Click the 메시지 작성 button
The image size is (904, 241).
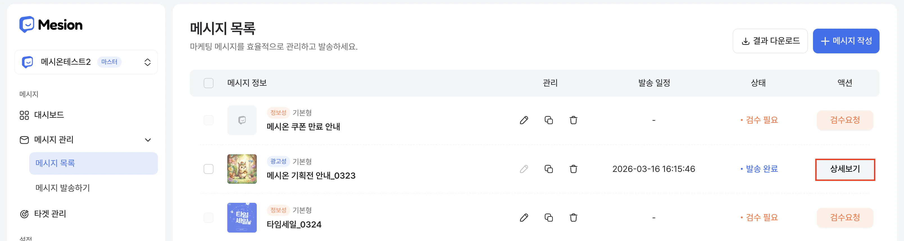point(846,41)
